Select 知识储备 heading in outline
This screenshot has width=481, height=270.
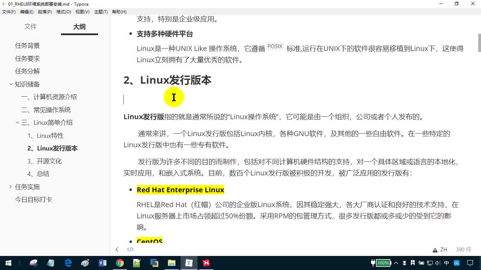(x=28, y=84)
